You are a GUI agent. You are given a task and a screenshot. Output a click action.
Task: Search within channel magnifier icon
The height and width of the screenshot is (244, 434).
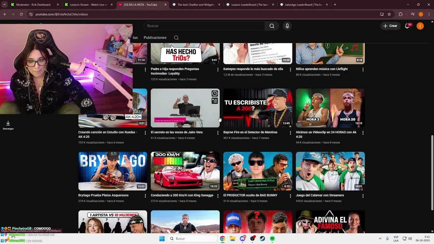click(x=176, y=38)
